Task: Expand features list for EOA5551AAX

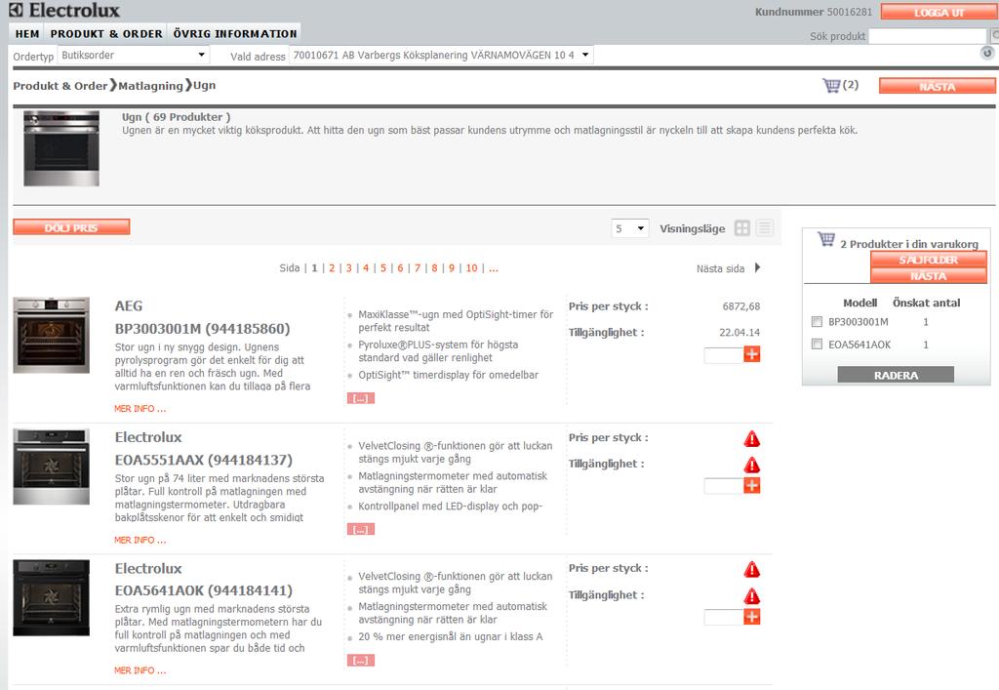Action: (x=361, y=529)
